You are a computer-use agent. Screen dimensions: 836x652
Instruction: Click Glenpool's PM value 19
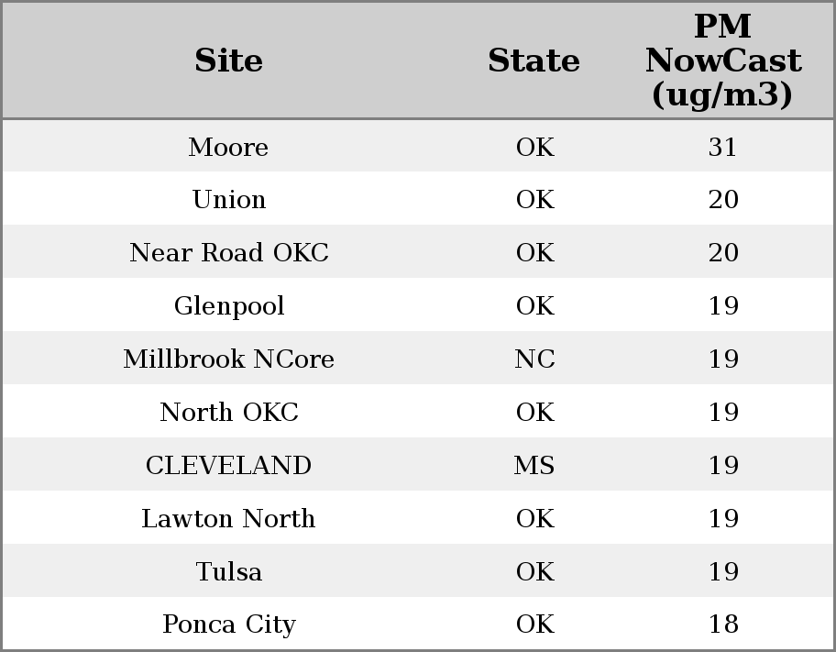[723, 305]
